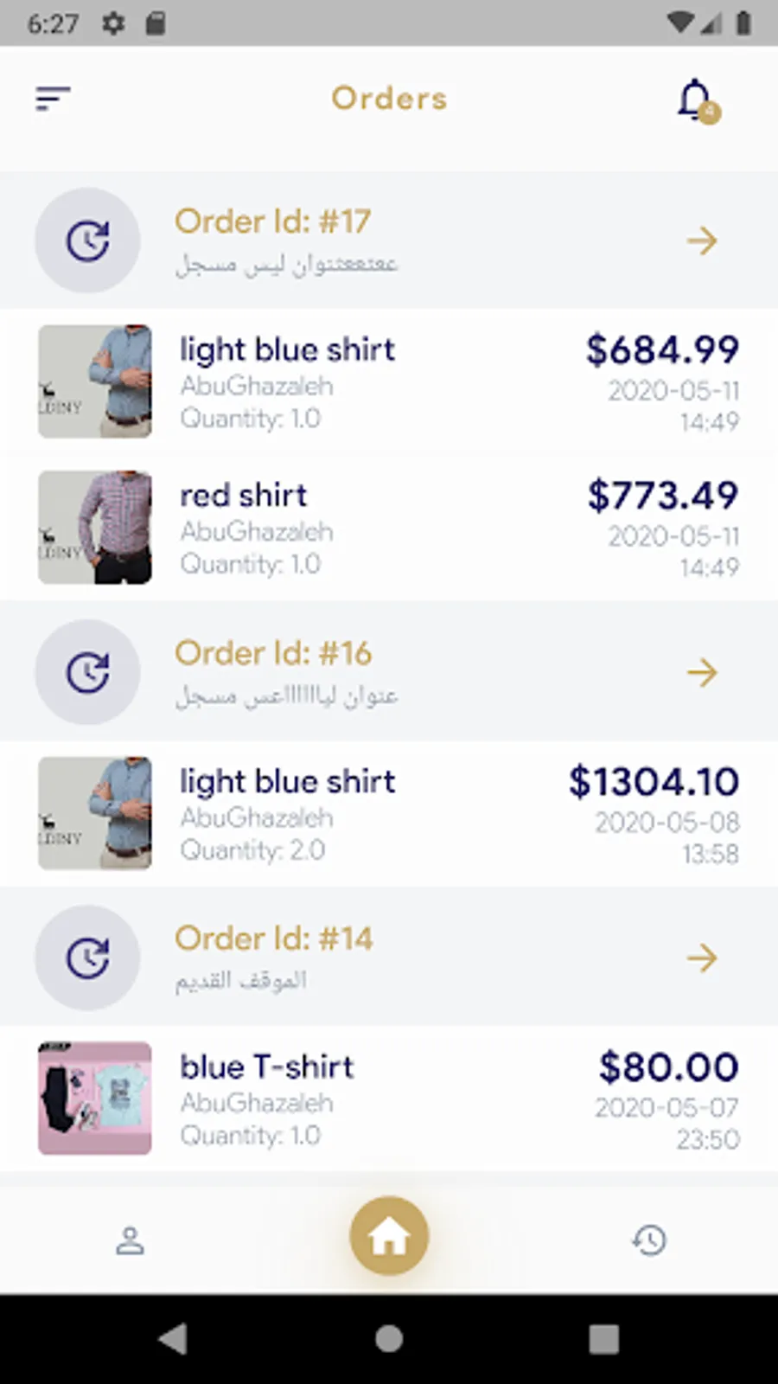Viewport: 778px width, 1384px height.
Task: Open the Order Id: #16 header text
Action: (273, 653)
